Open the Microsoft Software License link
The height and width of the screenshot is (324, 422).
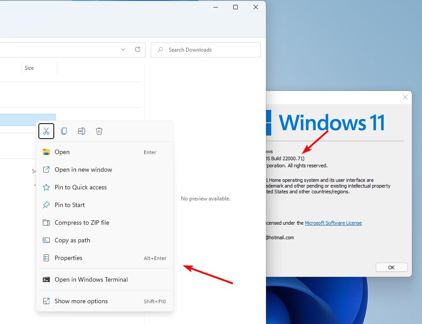click(333, 223)
